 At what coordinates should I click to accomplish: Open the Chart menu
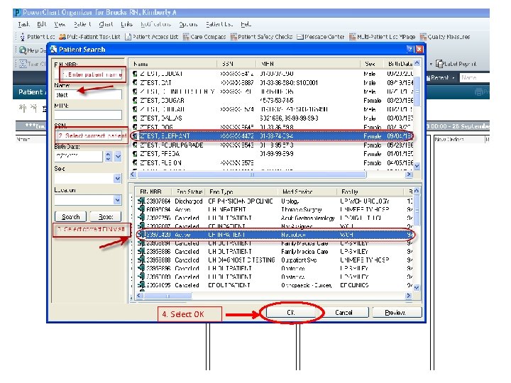[x=106, y=24]
